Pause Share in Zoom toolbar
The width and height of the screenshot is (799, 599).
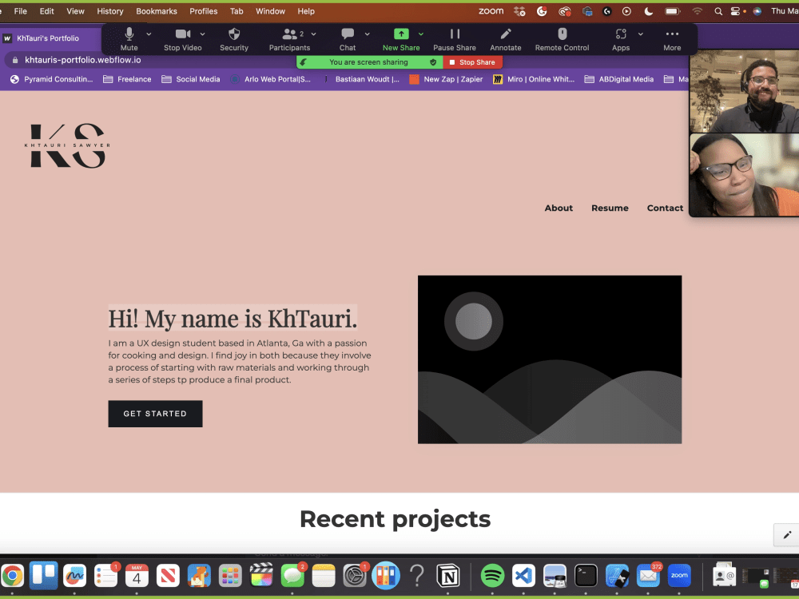pyautogui.click(x=455, y=38)
